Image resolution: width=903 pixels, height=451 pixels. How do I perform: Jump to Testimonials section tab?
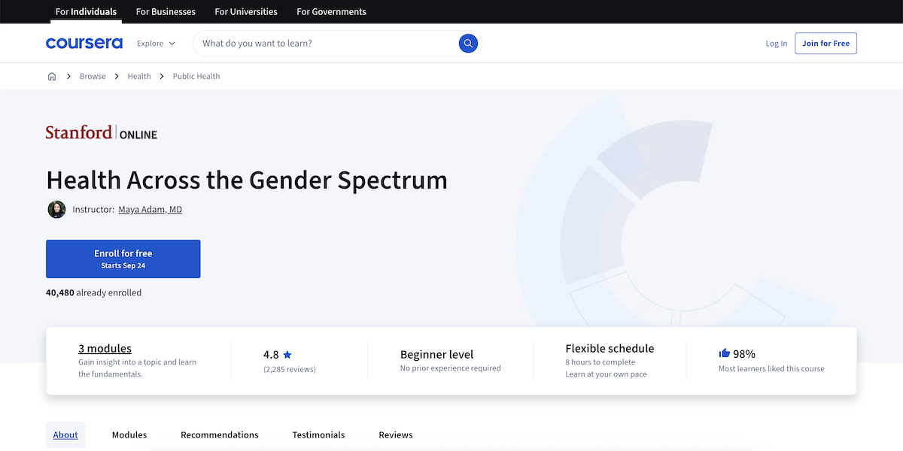pyautogui.click(x=318, y=434)
